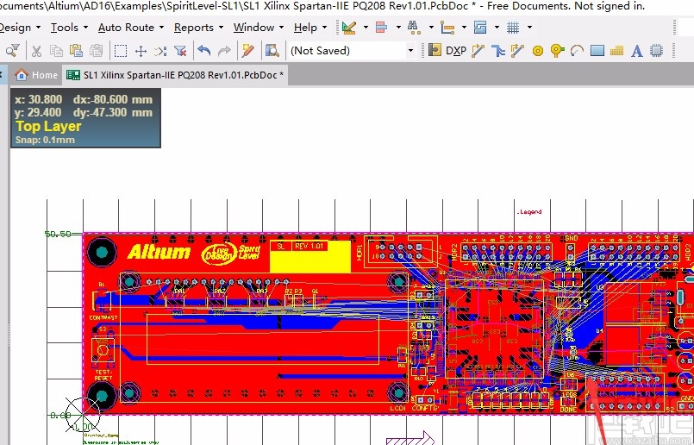Click the Grids icon
This screenshot has width=694, height=445.
click(x=513, y=28)
